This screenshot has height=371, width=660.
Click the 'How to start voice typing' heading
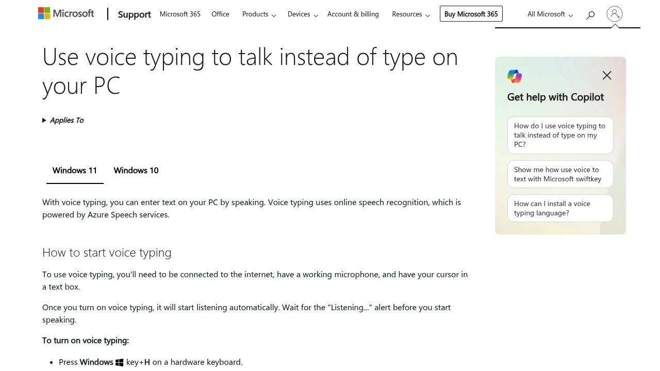coord(107,252)
